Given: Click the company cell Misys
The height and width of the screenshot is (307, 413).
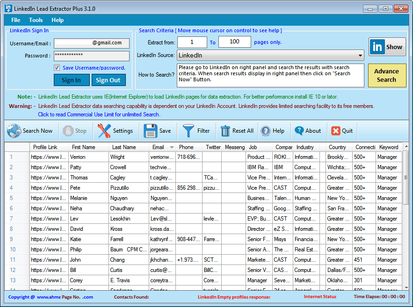Looking at the screenshot, I should pyautogui.click(x=283, y=239).
